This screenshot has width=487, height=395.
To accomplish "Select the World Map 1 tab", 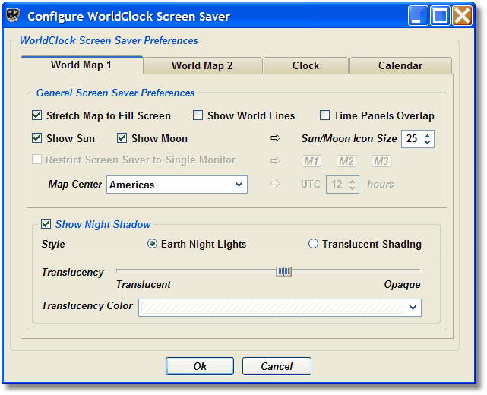I will pyautogui.click(x=81, y=65).
